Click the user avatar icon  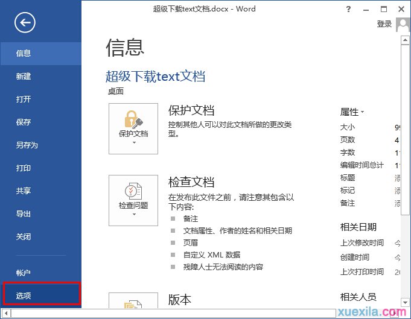coord(403,25)
